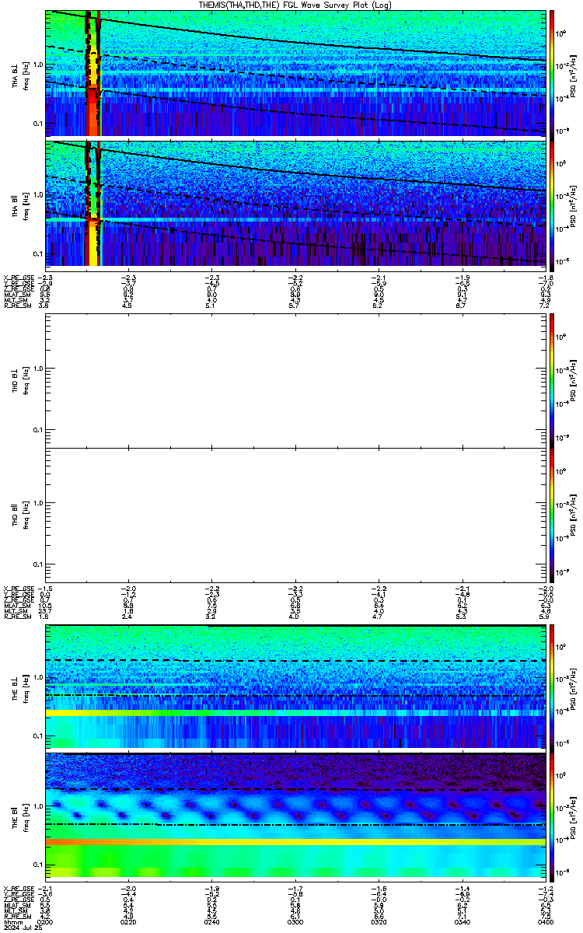Click the 'X_RE_GSE' row label below THA panels
Image resolution: width=583 pixels, height=933 pixels.
17,278
